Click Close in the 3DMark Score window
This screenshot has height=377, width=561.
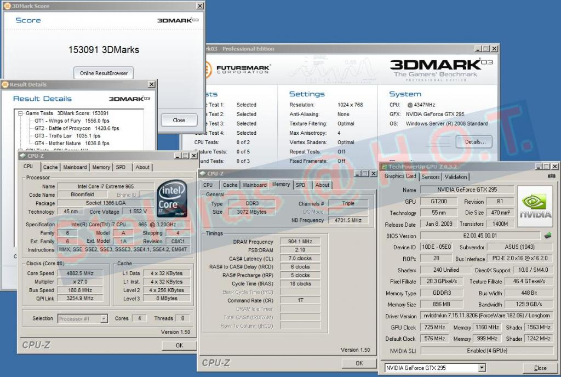click(x=179, y=120)
